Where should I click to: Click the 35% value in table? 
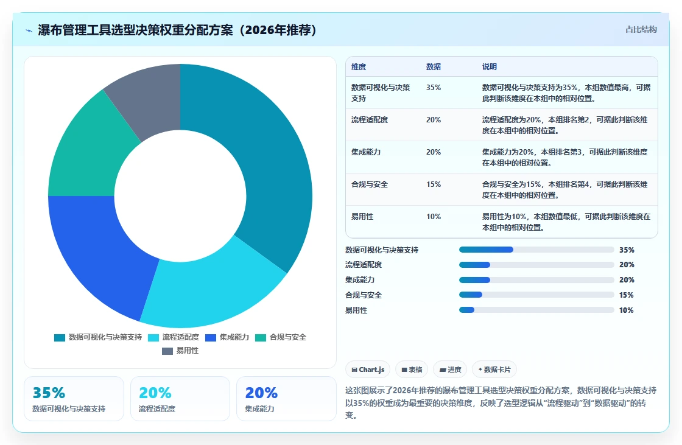click(x=433, y=88)
